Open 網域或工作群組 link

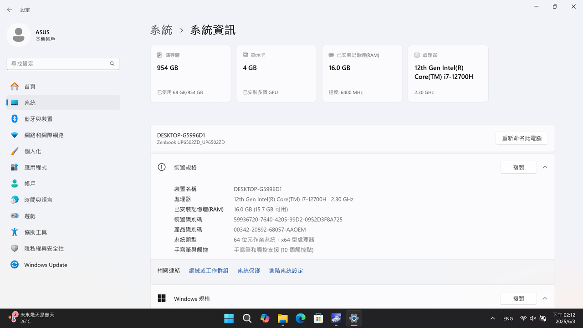pyautogui.click(x=209, y=271)
